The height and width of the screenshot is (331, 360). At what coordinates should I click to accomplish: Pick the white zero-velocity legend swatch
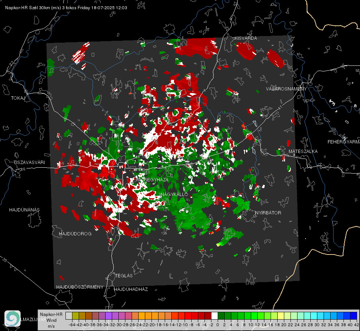click(214, 316)
